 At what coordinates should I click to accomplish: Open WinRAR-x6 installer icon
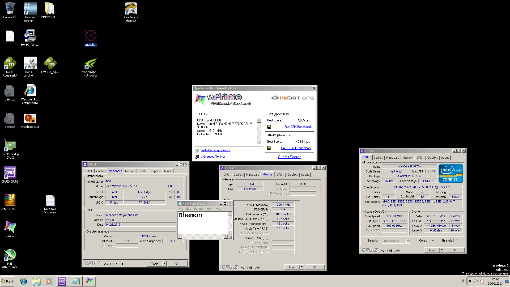pyautogui.click(x=10, y=202)
